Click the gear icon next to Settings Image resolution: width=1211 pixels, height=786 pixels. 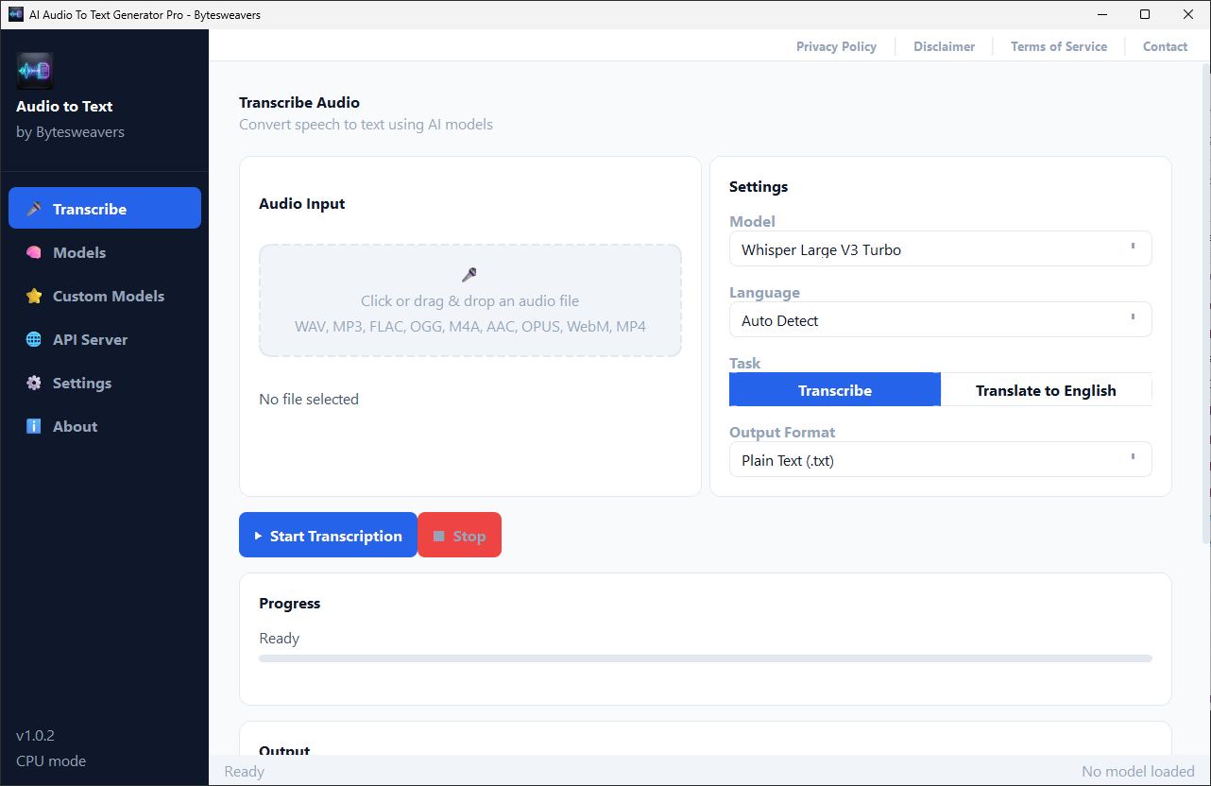click(34, 383)
